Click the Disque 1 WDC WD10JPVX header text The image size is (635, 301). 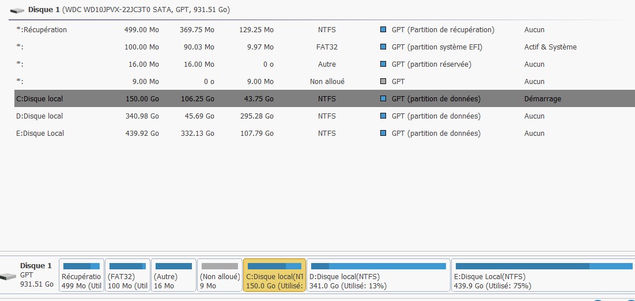(x=128, y=10)
